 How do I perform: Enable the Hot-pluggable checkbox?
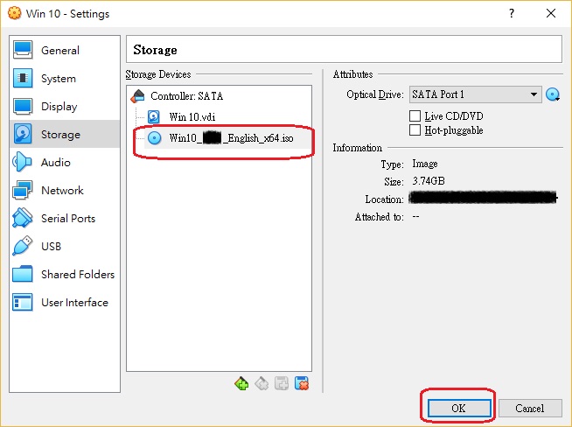[x=415, y=129]
